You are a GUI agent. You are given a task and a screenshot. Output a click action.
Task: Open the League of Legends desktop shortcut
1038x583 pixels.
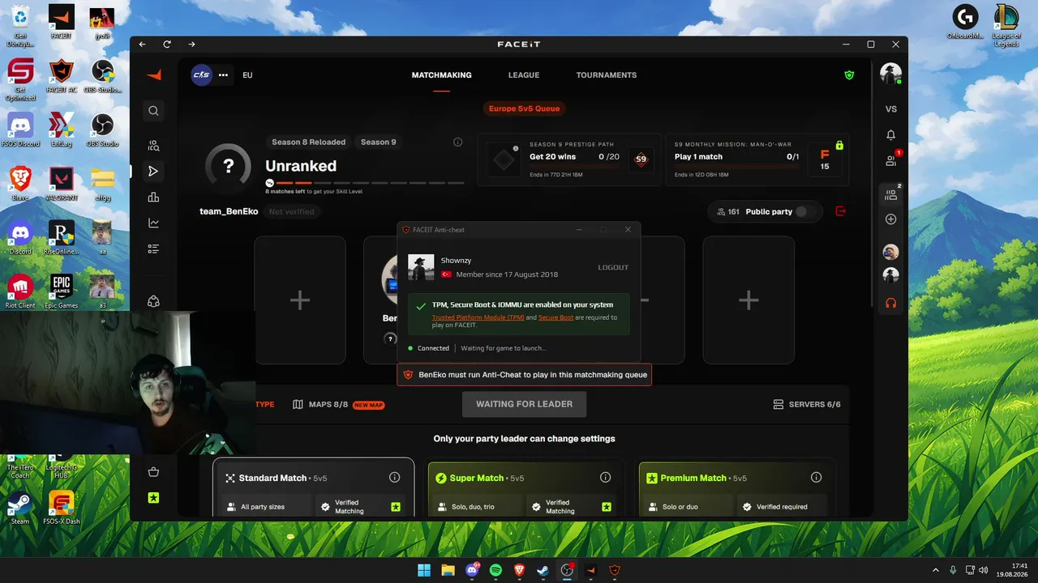[x=1006, y=26]
